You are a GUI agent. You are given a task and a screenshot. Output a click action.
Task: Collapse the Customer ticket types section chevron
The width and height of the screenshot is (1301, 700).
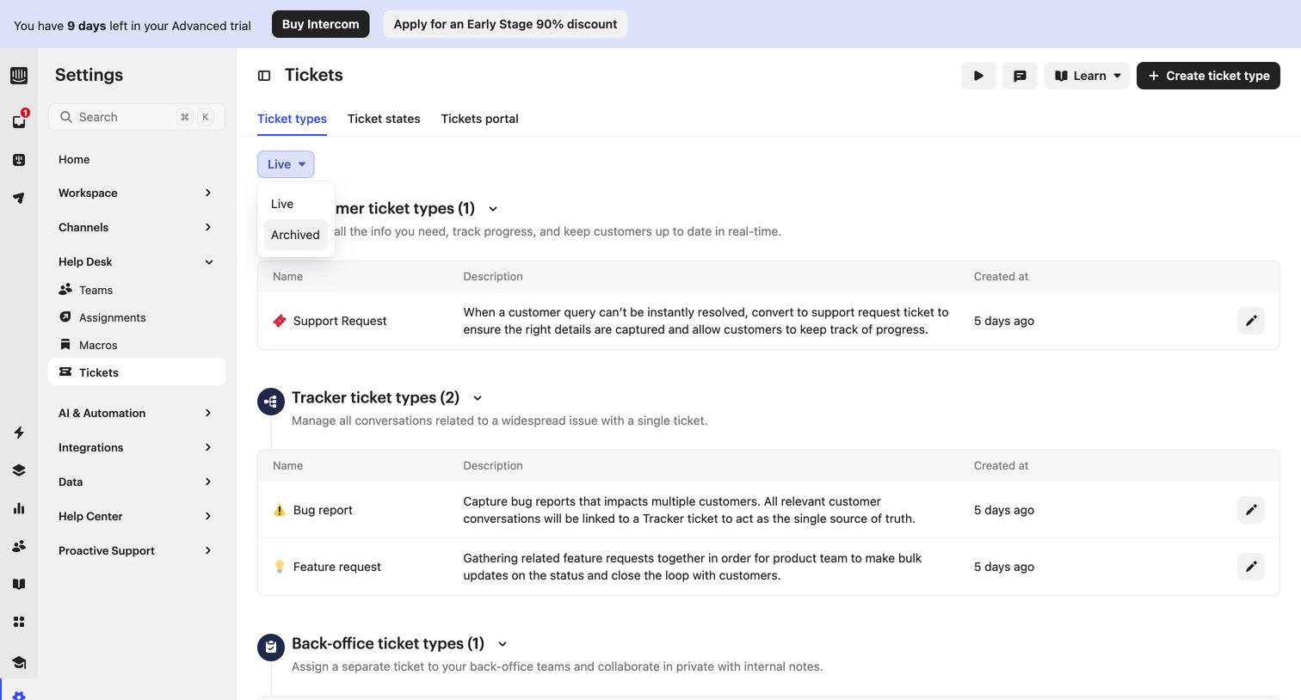(x=493, y=209)
